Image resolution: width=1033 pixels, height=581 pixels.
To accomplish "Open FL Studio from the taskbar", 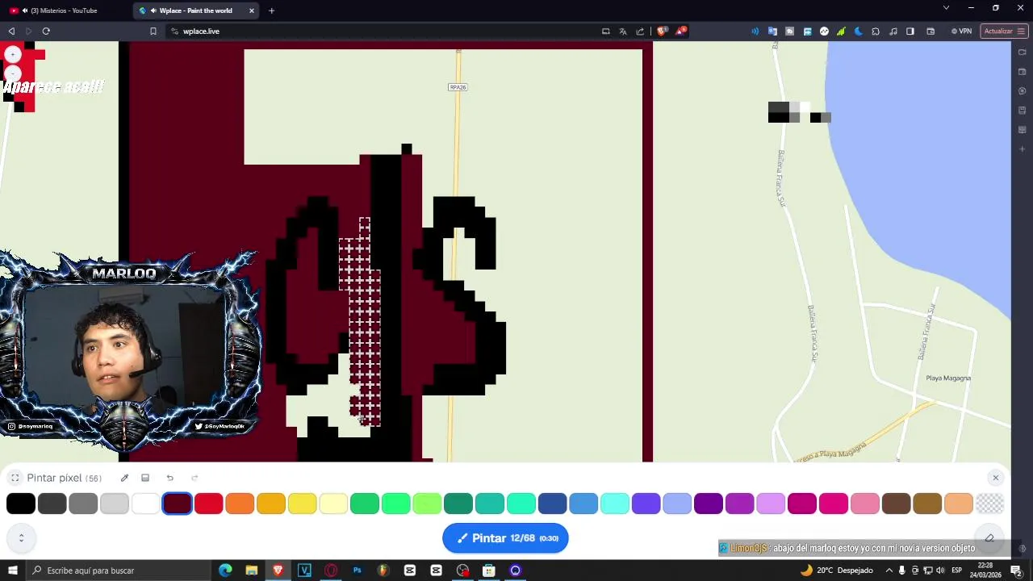I will (383, 571).
